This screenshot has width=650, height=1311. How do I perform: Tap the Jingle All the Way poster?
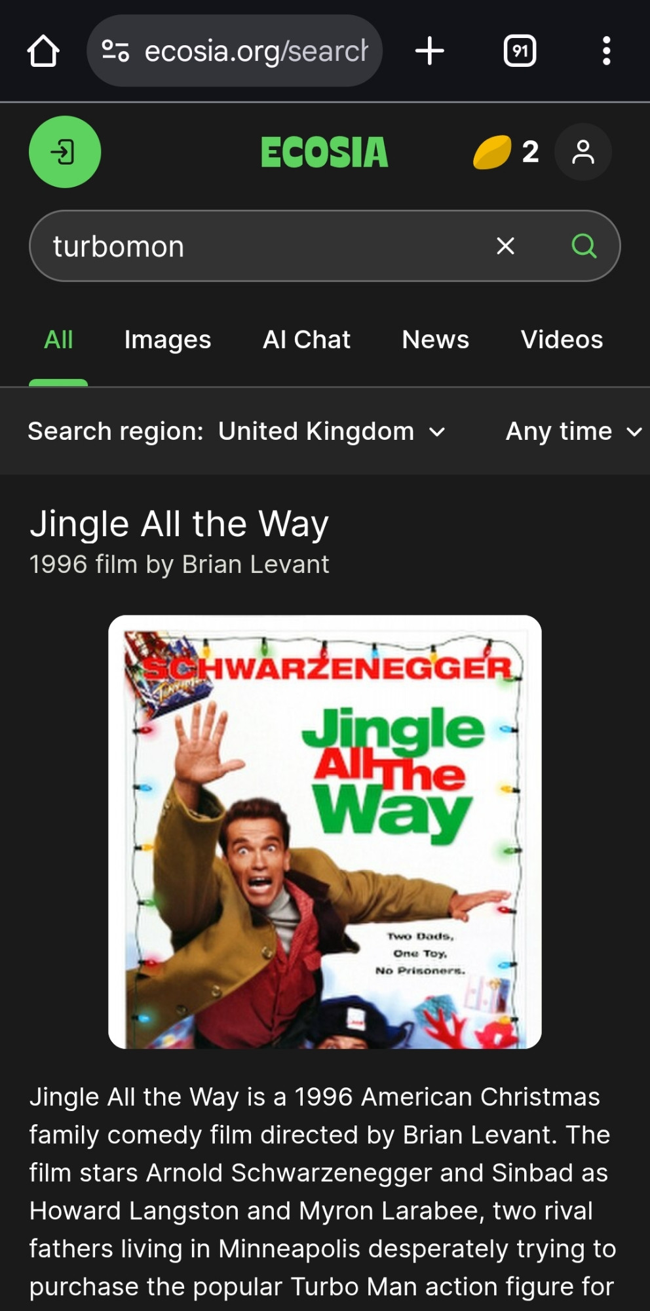[325, 832]
